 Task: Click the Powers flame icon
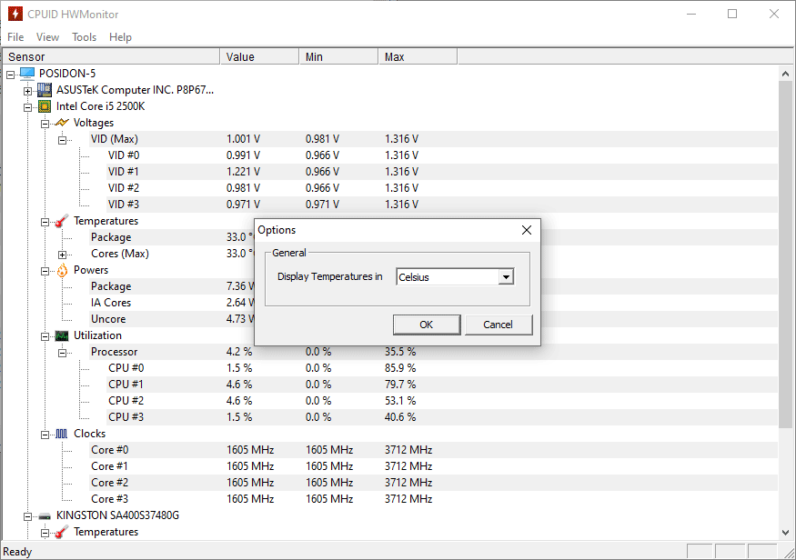(x=62, y=270)
